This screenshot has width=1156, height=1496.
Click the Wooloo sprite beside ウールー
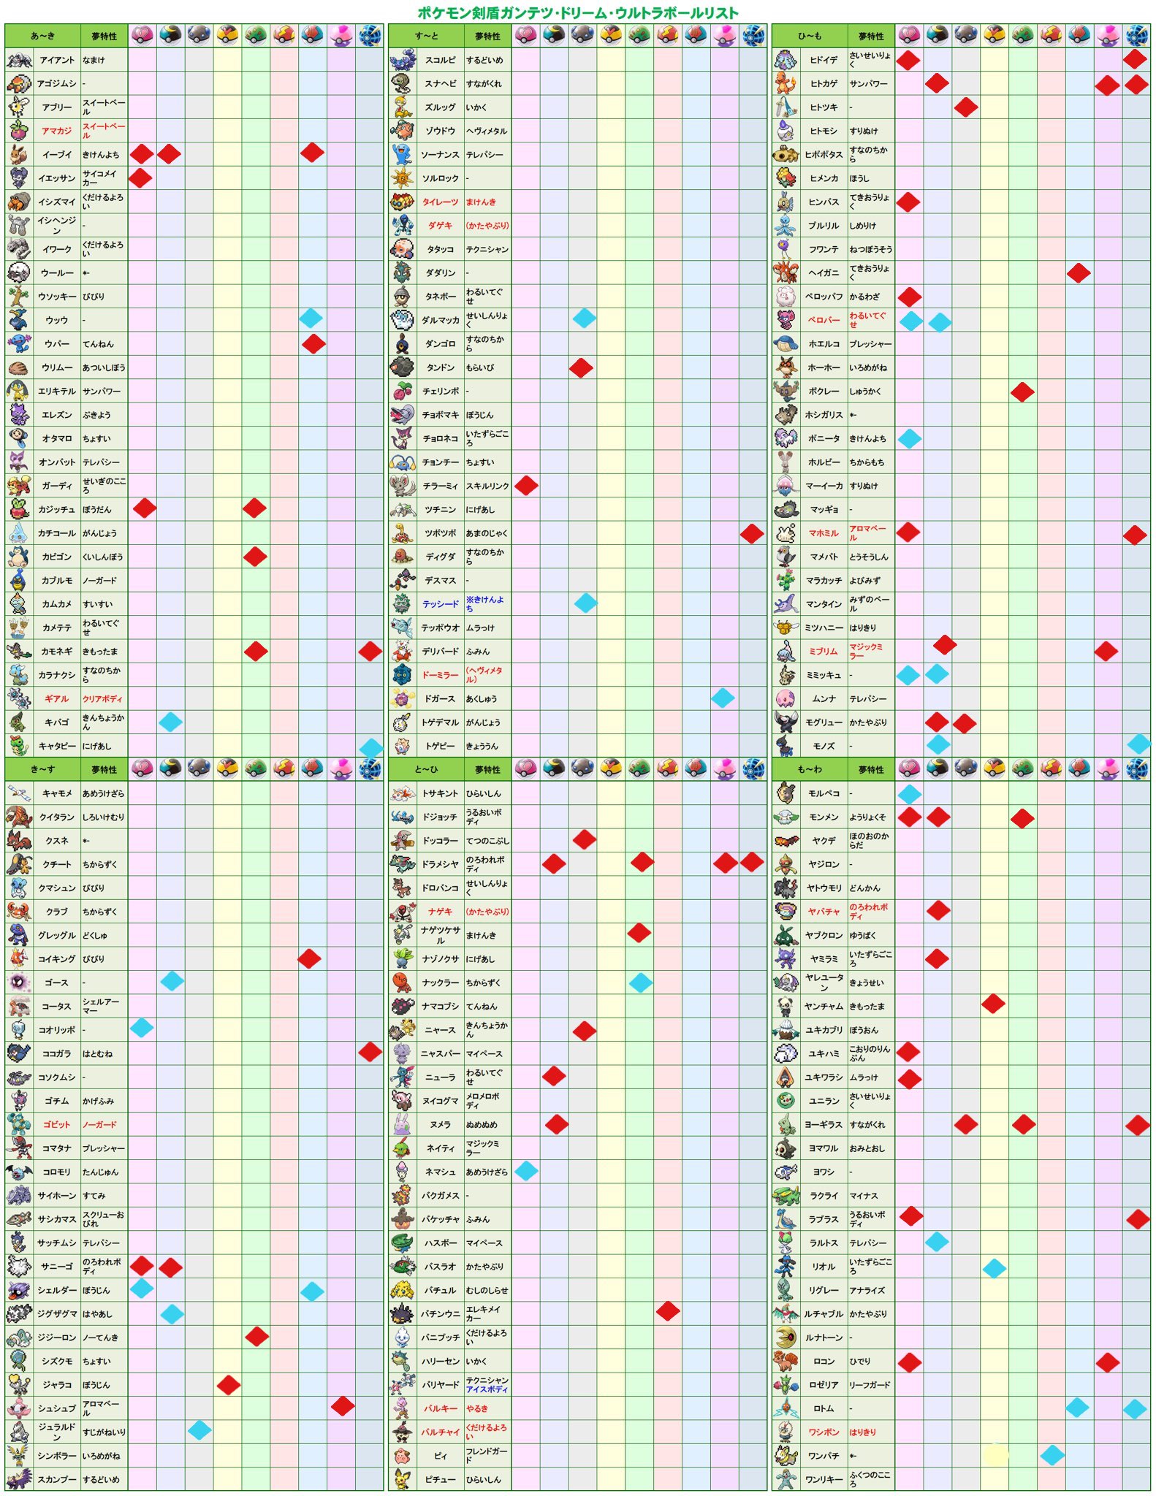tap(19, 272)
